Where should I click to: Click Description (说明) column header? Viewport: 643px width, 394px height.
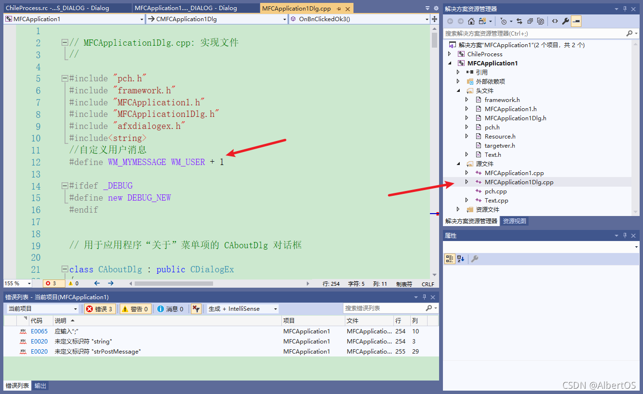(167, 320)
